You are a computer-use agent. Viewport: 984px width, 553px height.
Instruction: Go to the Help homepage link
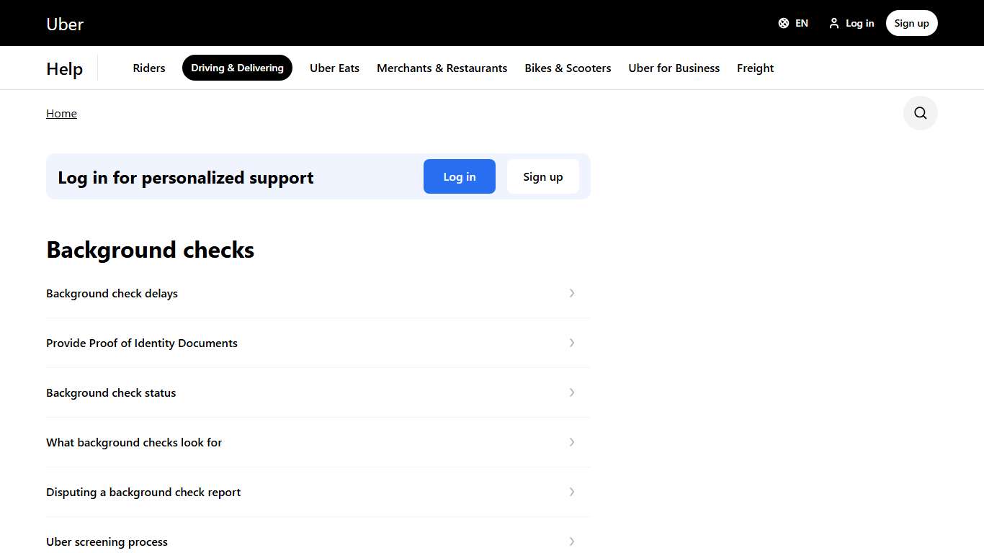64,68
